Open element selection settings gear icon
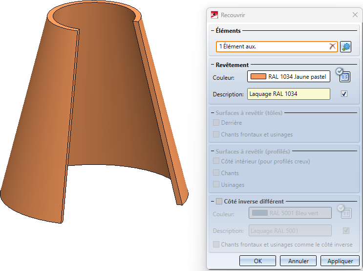Screen dimensions: 363x271 click(345, 46)
